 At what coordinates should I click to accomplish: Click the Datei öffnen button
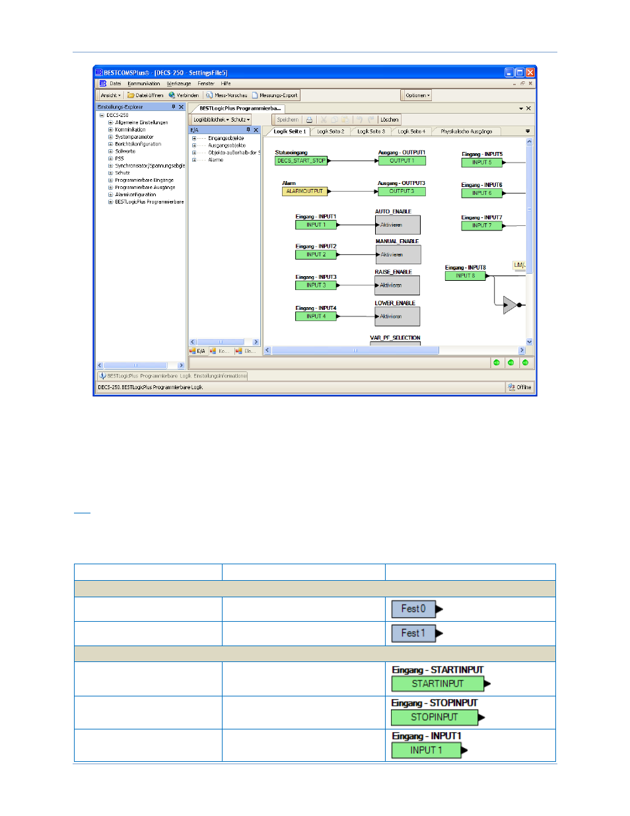coord(145,95)
